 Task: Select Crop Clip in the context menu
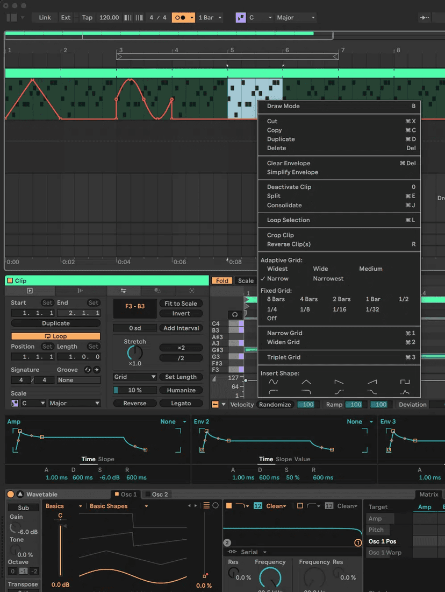point(280,235)
